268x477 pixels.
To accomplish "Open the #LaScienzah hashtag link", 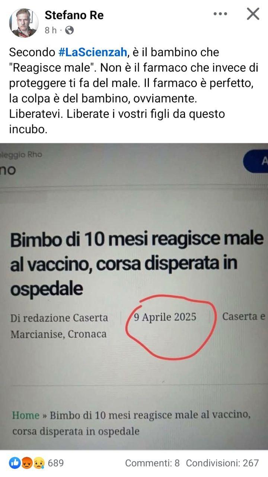I will tap(93, 52).
